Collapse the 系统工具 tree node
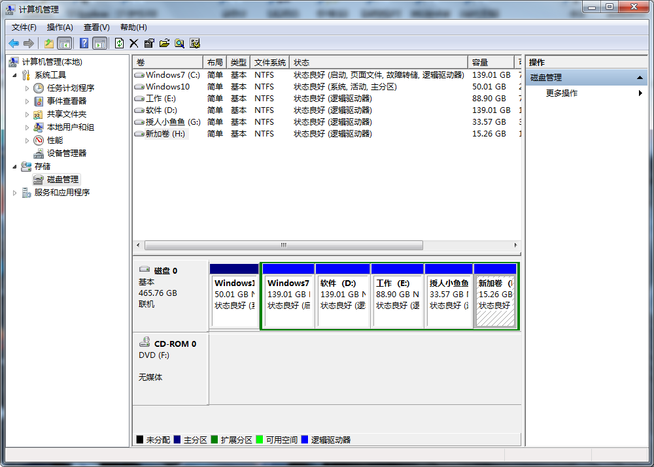The width and height of the screenshot is (654, 467). coord(14,75)
